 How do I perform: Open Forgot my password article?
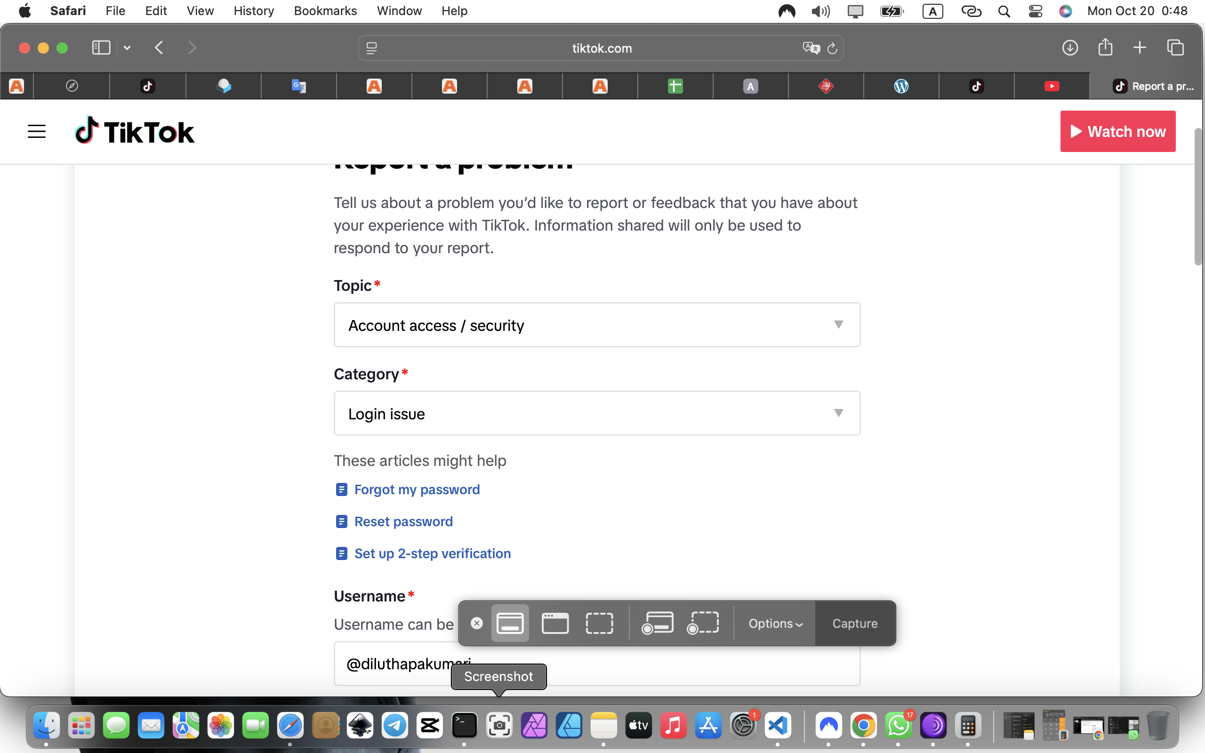417,489
